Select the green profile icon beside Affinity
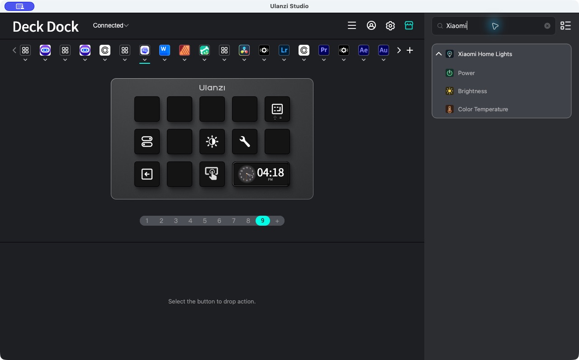 click(x=204, y=50)
